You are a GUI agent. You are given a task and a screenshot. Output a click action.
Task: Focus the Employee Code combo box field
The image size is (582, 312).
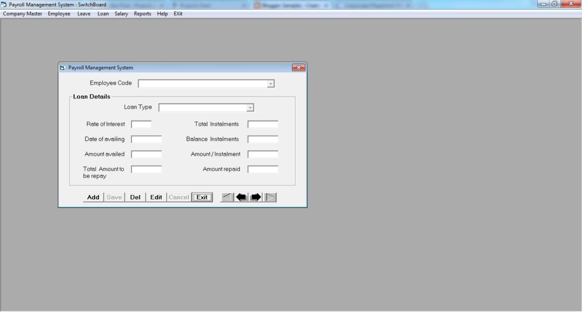(x=206, y=84)
